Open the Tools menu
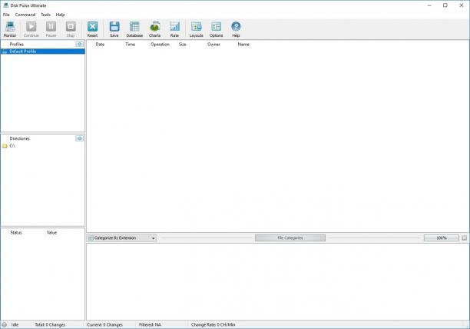 (x=45, y=15)
